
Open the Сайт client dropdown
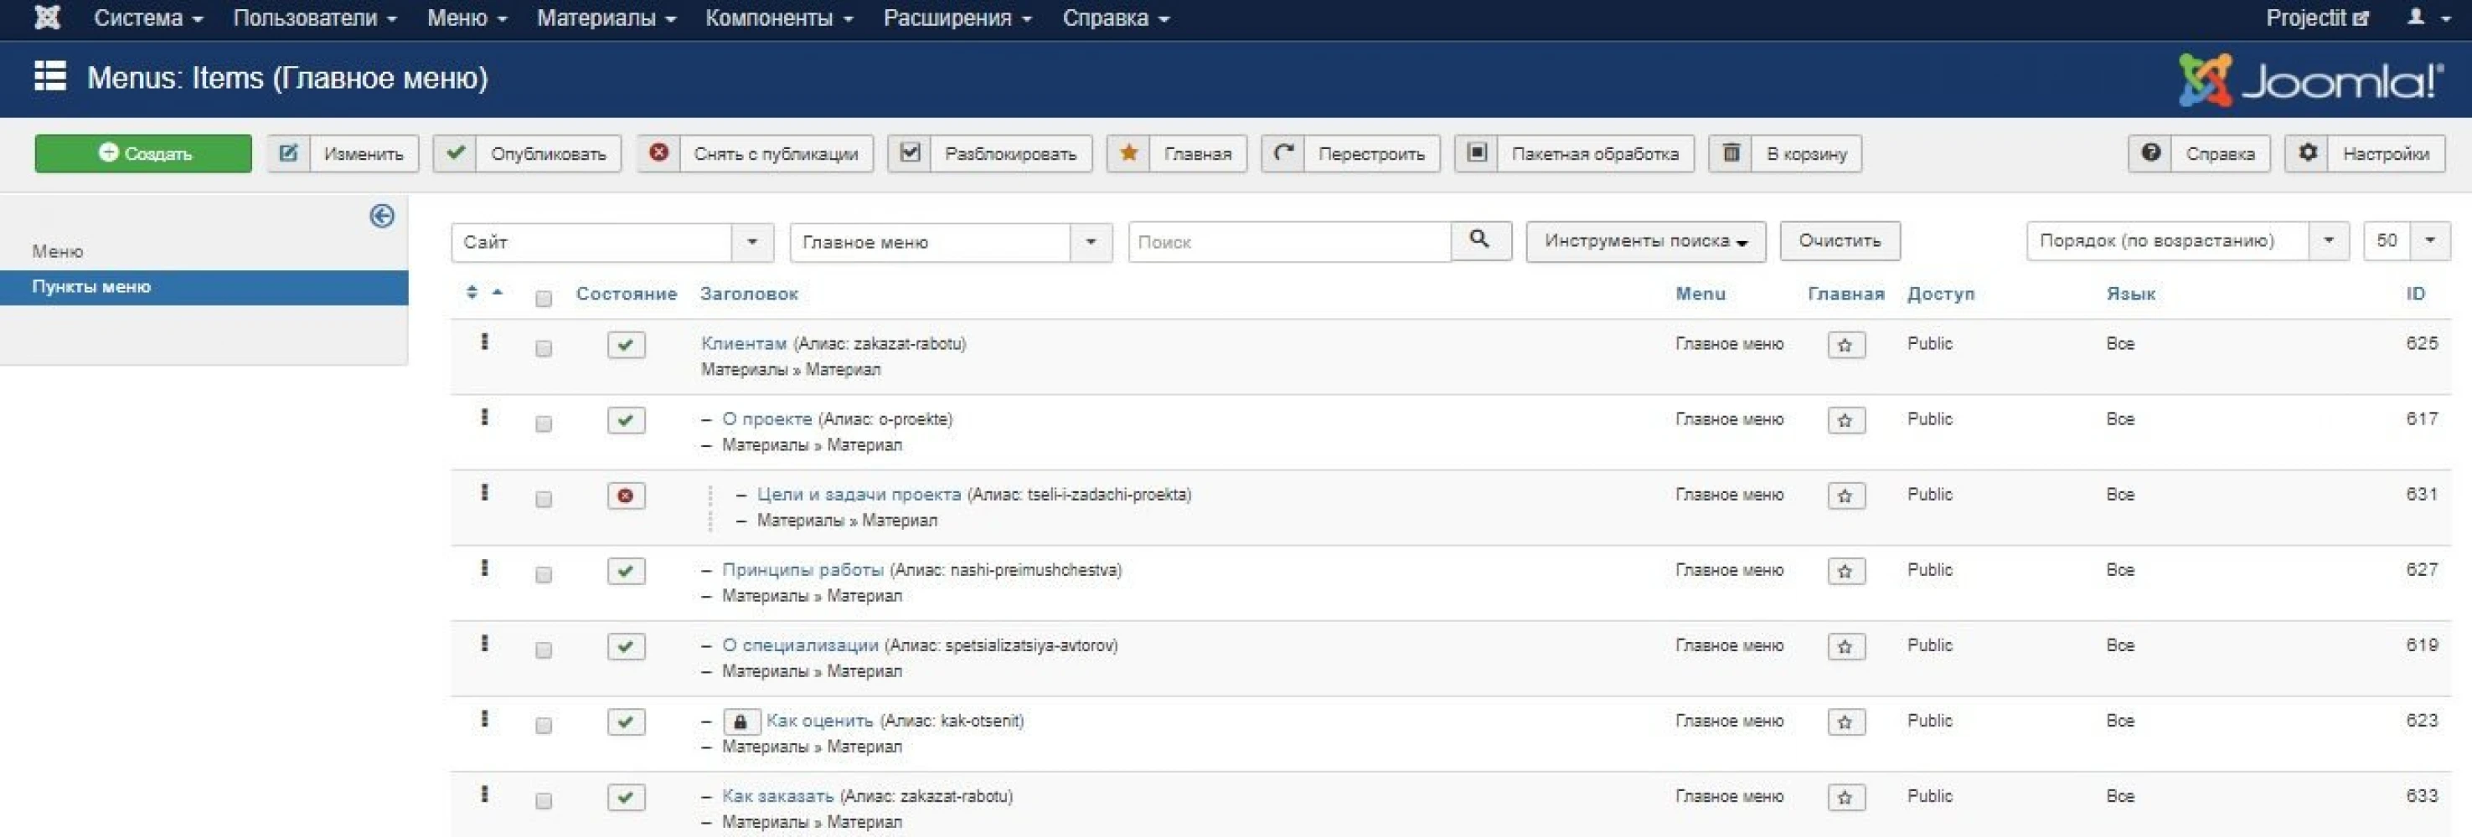pyautogui.click(x=612, y=242)
